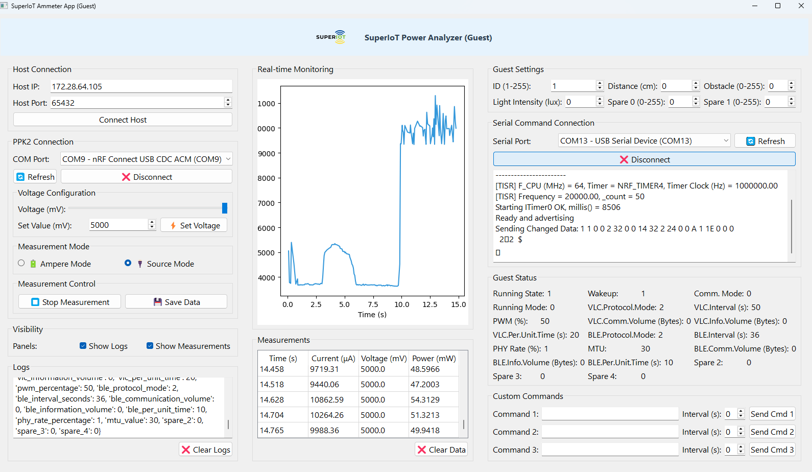Screen dimensions: 812x472
Task: Click the red X PPK2 Disconnect button
Action: pos(147,177)
